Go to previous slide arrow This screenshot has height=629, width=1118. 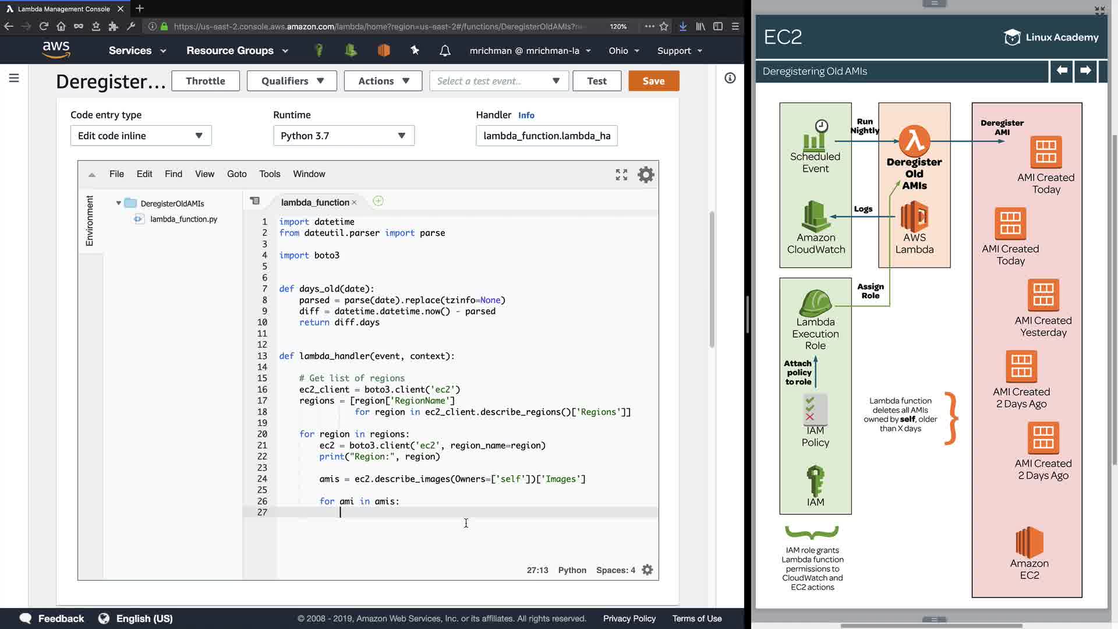(x=1062, y=71)
